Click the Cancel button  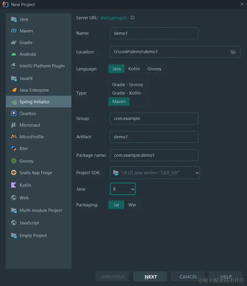188,277
